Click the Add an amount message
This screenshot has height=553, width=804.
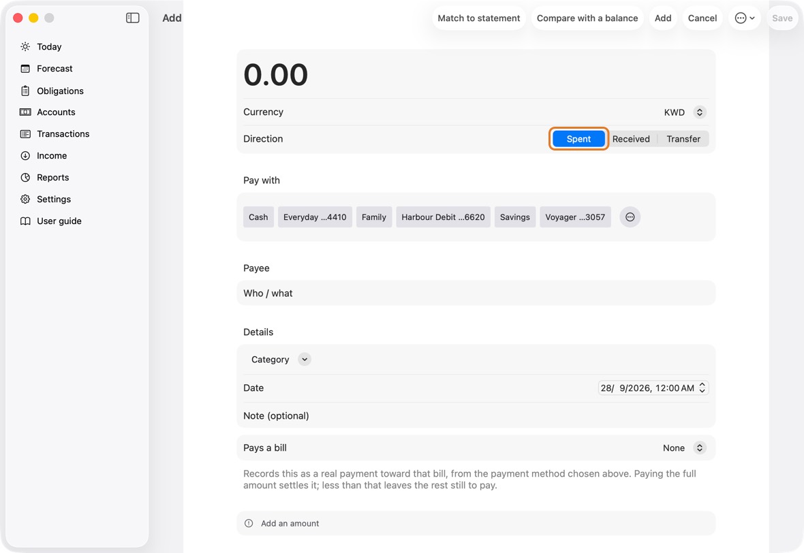(290, 523)
